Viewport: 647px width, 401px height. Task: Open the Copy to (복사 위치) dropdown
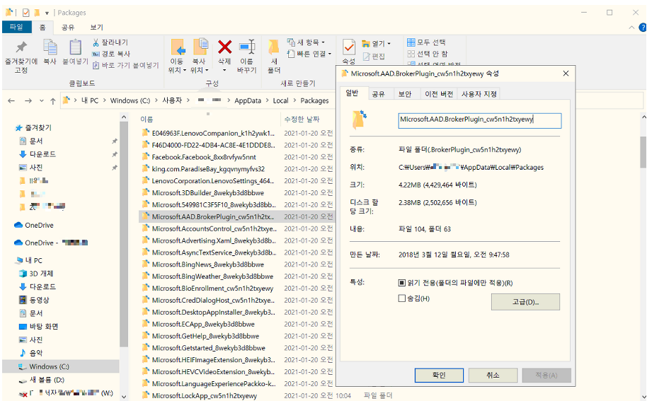click(200, 70)
